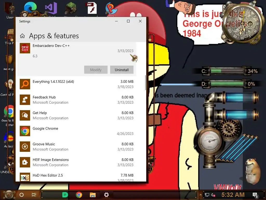266x200 pixels.
Task: Click the Settings gear on the taskbar
Action: (x=106, y=195)
